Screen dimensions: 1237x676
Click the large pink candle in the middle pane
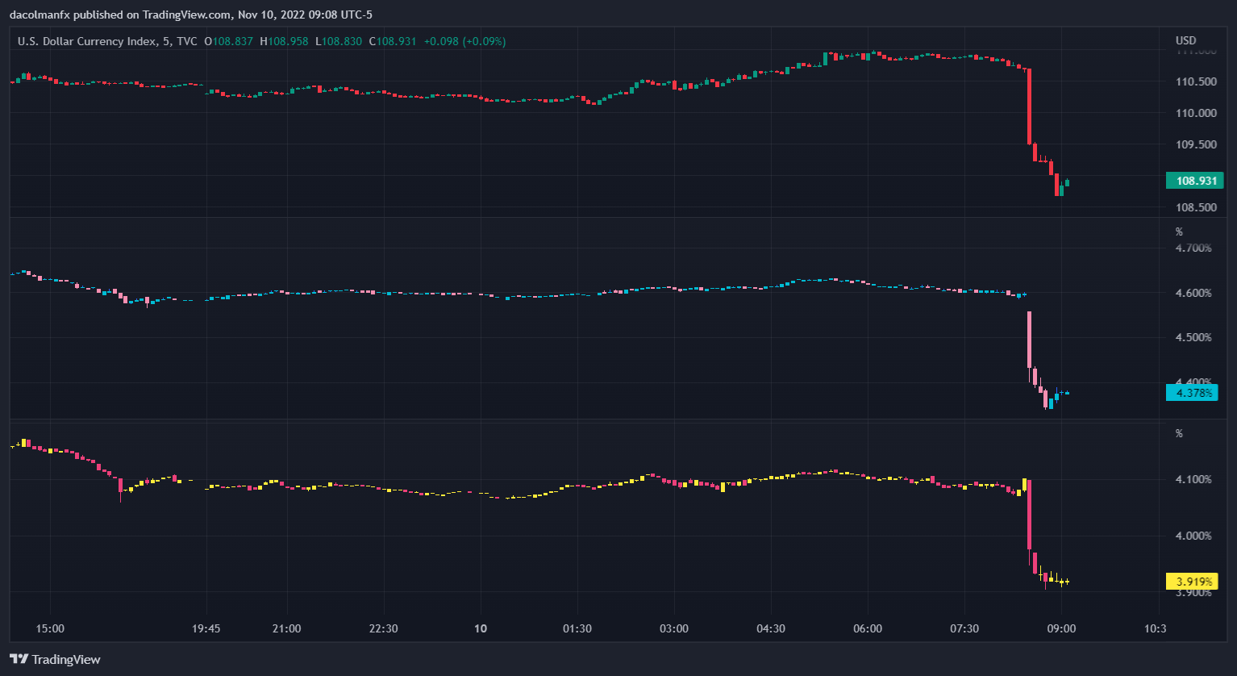click(x=1029, y=339)
